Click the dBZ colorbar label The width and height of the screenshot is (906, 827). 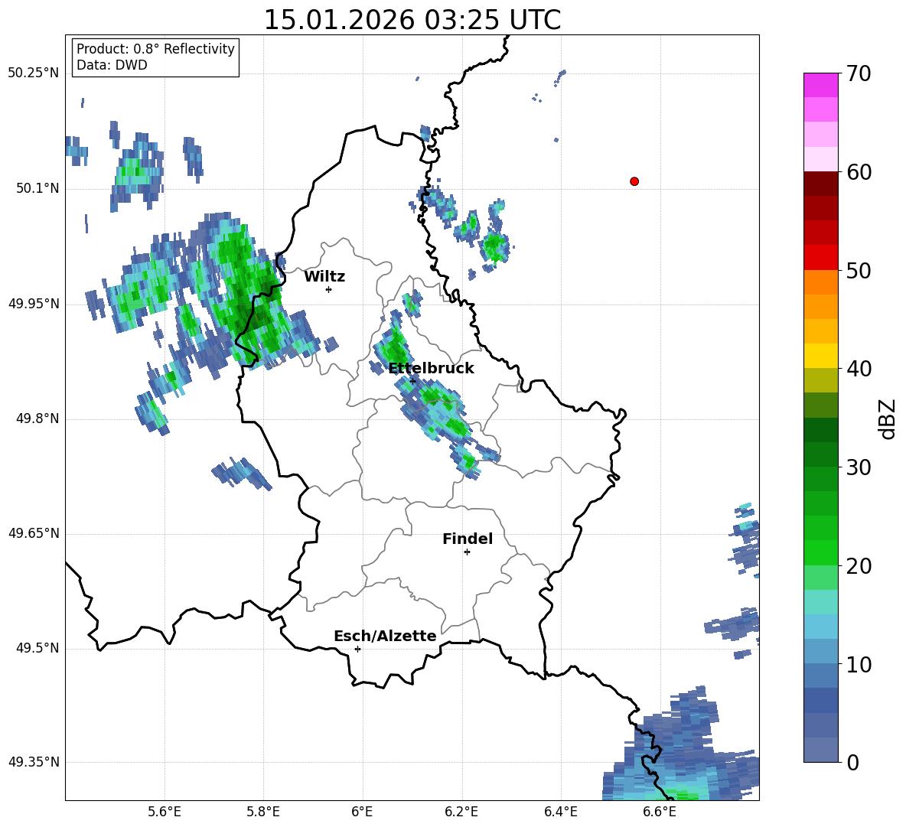887,418
